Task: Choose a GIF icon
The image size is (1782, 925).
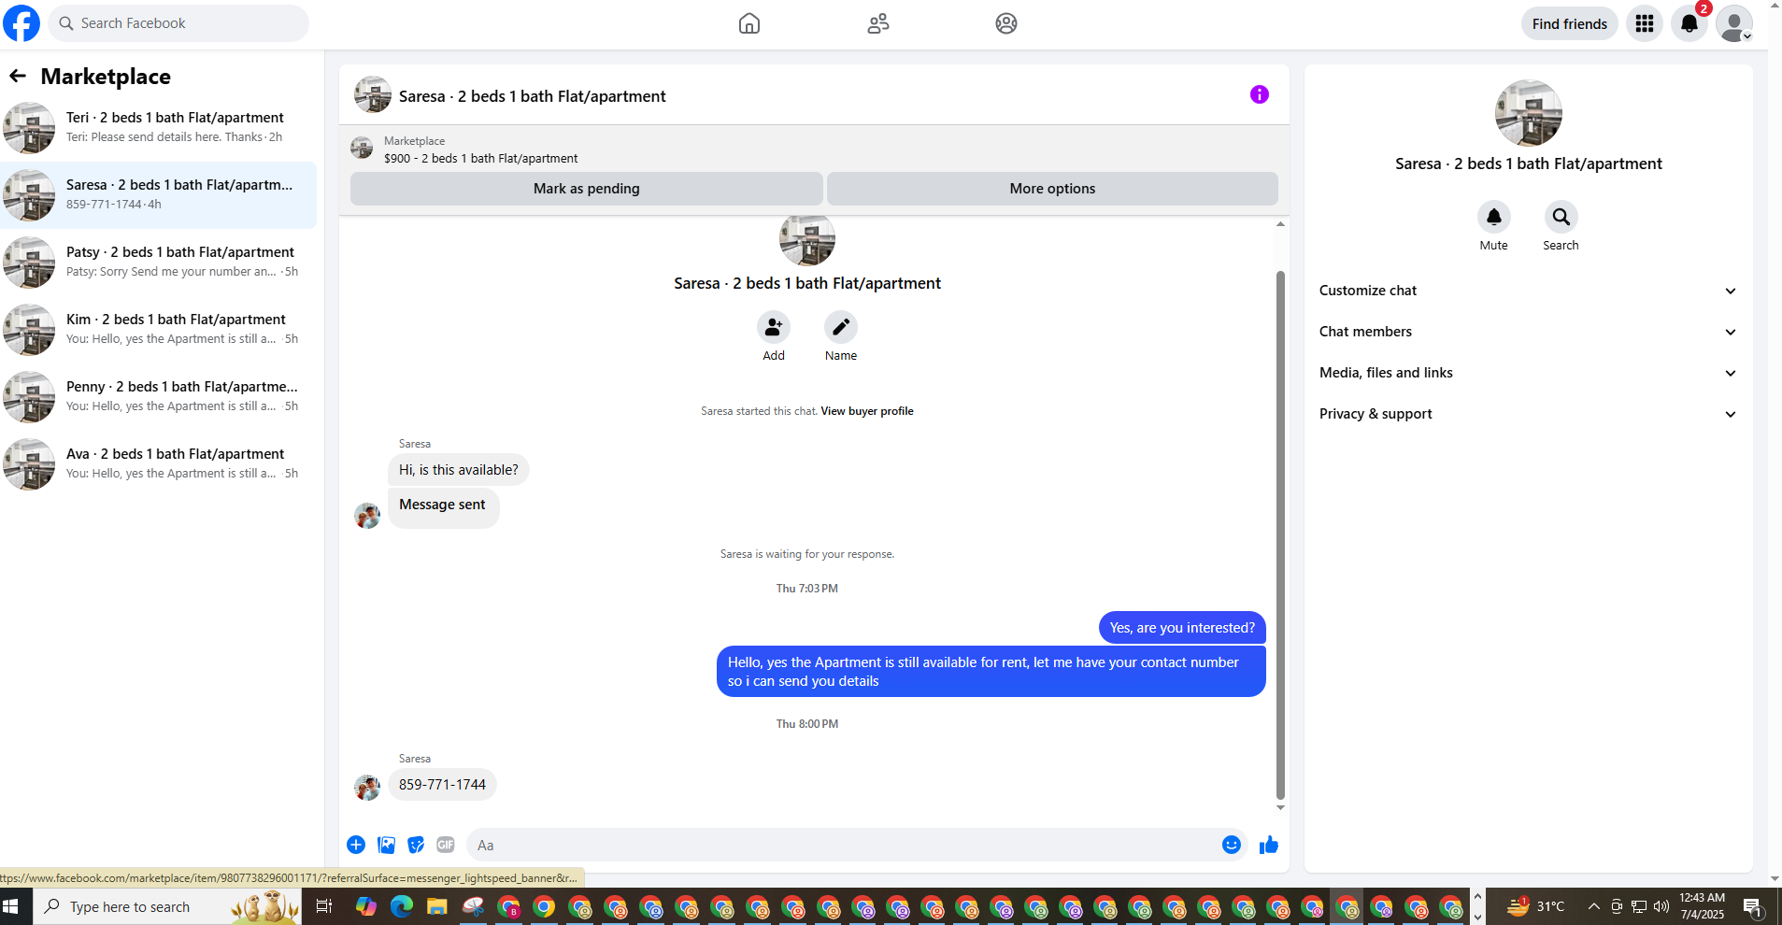Action: tap(446, 845)
